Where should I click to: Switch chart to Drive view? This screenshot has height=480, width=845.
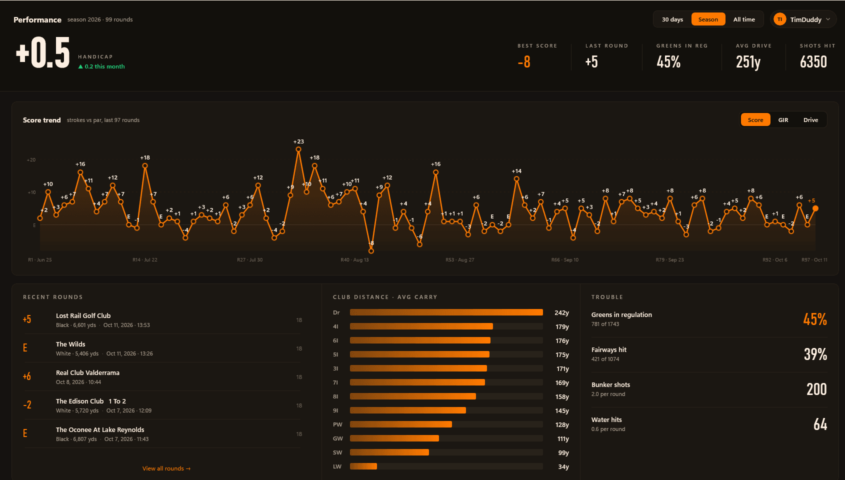pyautogui.click(x=810, y=120)
